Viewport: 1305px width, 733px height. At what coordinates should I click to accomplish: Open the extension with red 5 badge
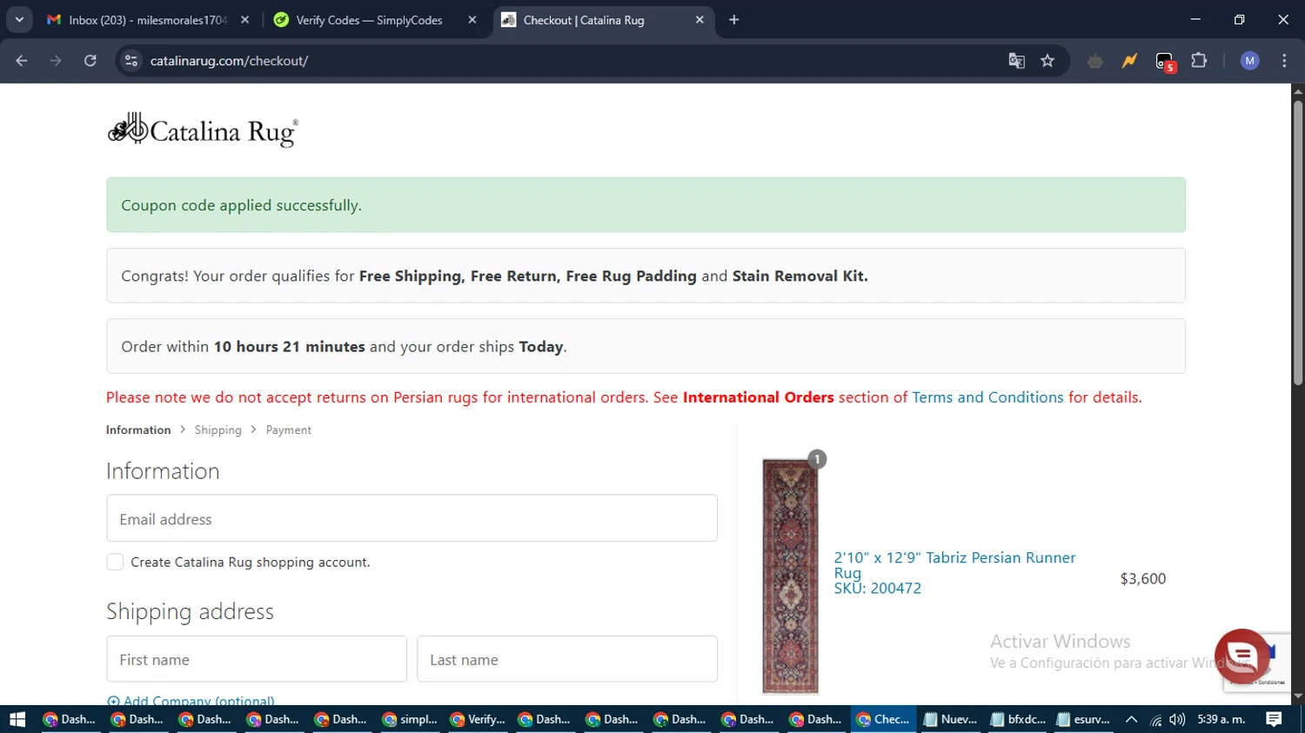[x=1165, y=62]
